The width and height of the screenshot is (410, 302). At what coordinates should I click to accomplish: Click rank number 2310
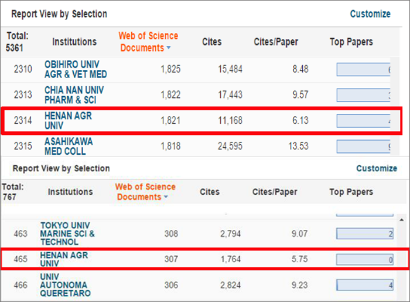pos(23,69)
